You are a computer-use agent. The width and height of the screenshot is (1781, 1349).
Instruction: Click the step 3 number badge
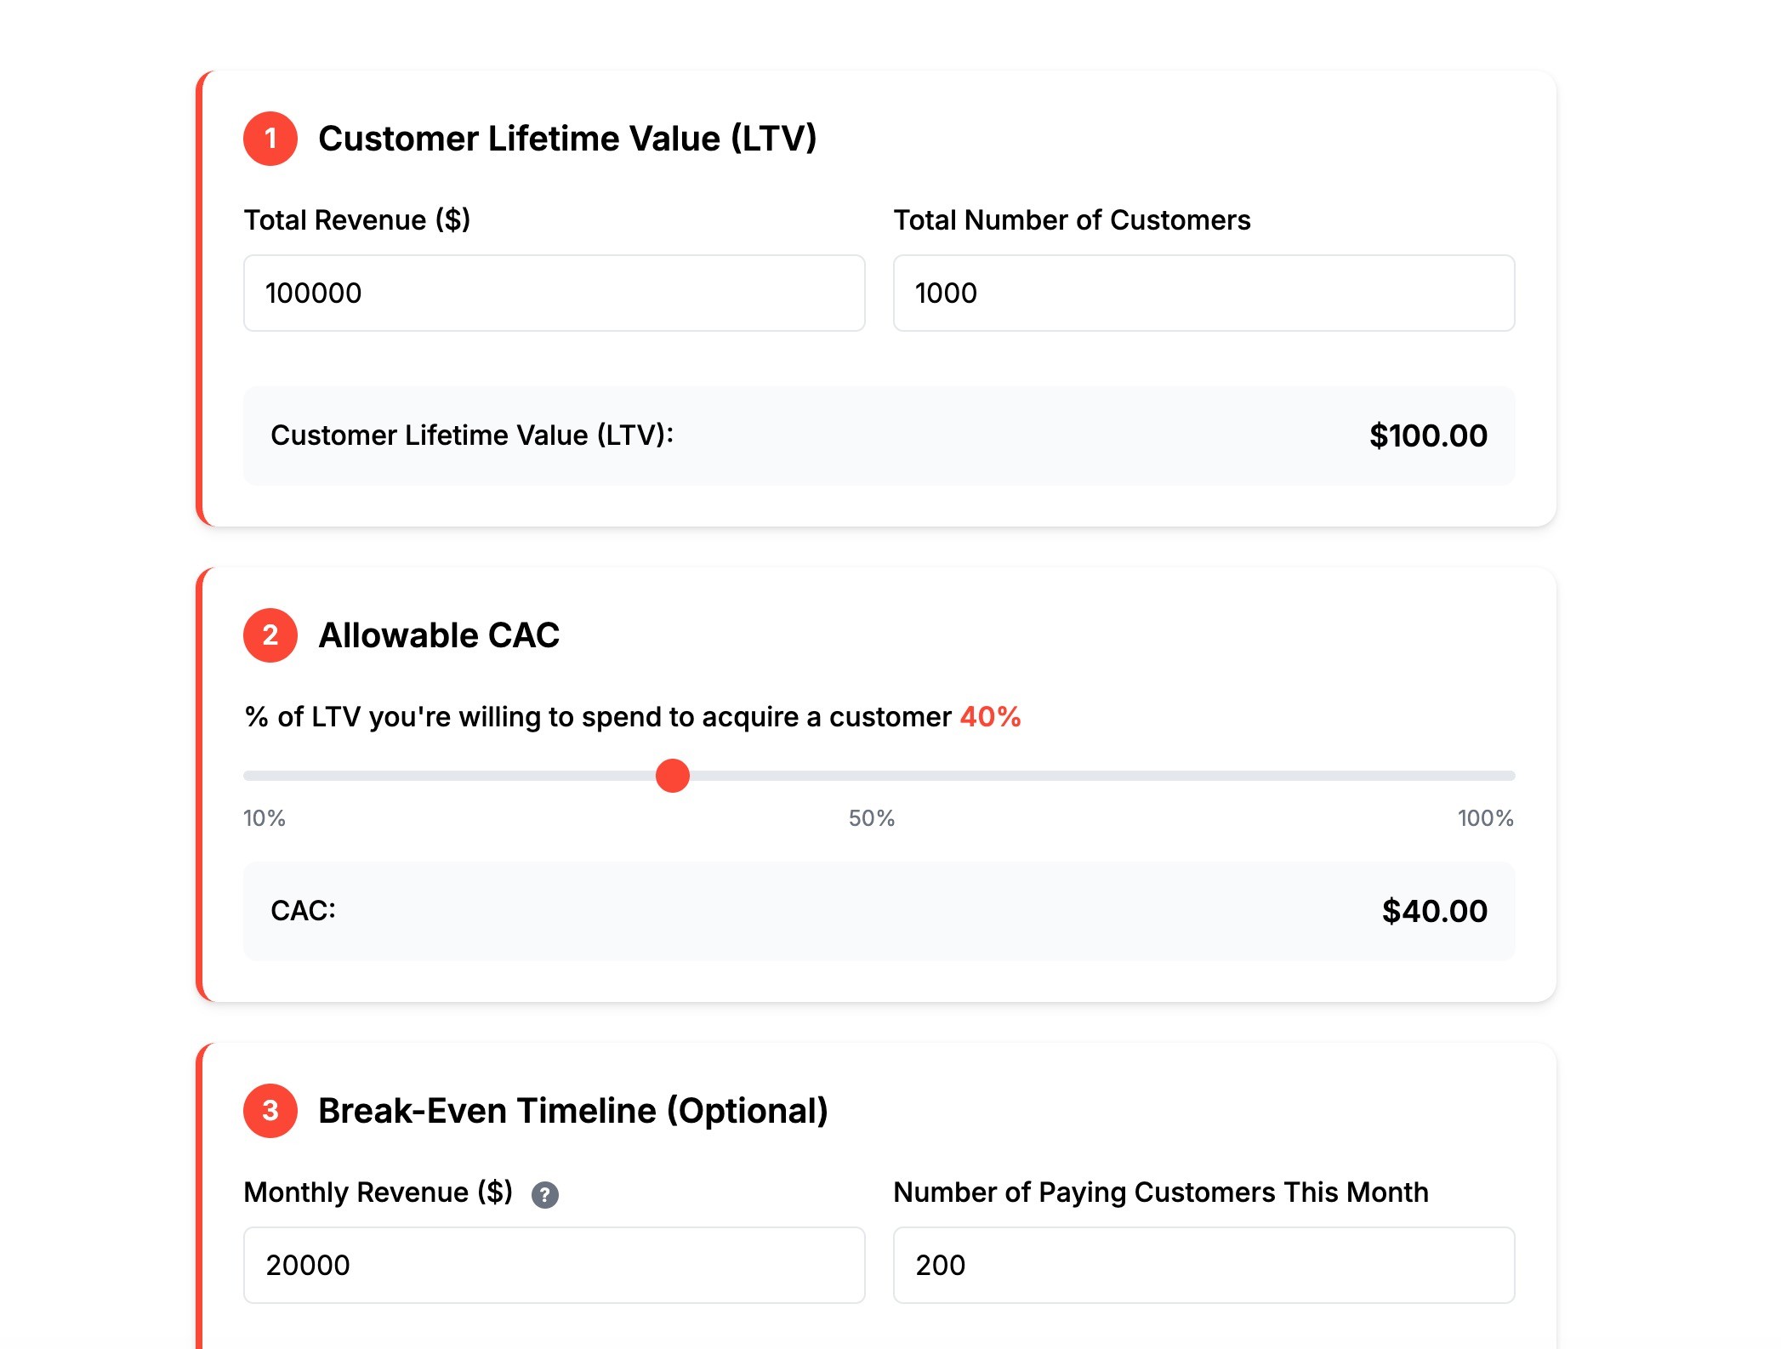pyautogui.click(x=270, y=1111)
